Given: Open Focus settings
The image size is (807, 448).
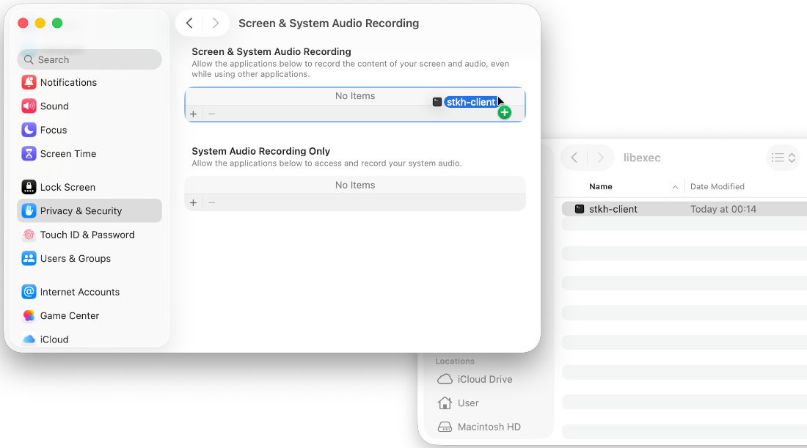Looking at the screenshot, I should pyautogui.click(x=54, y=130).
